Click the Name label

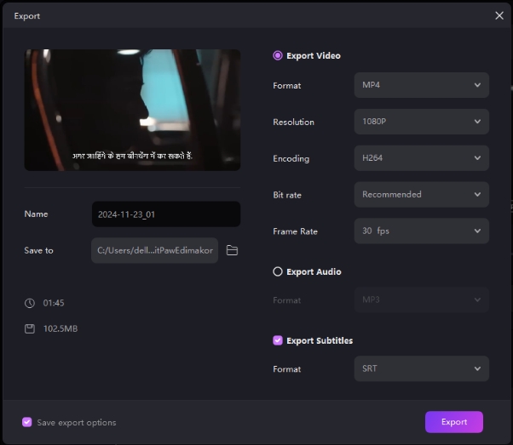36,214
